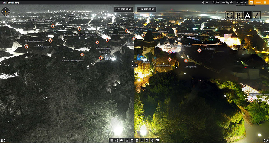Click the 17. Schlossberg/Uhrturm hotspot marker
The width and height of the screenshot is (269, 143).
[x=251, y=100]
